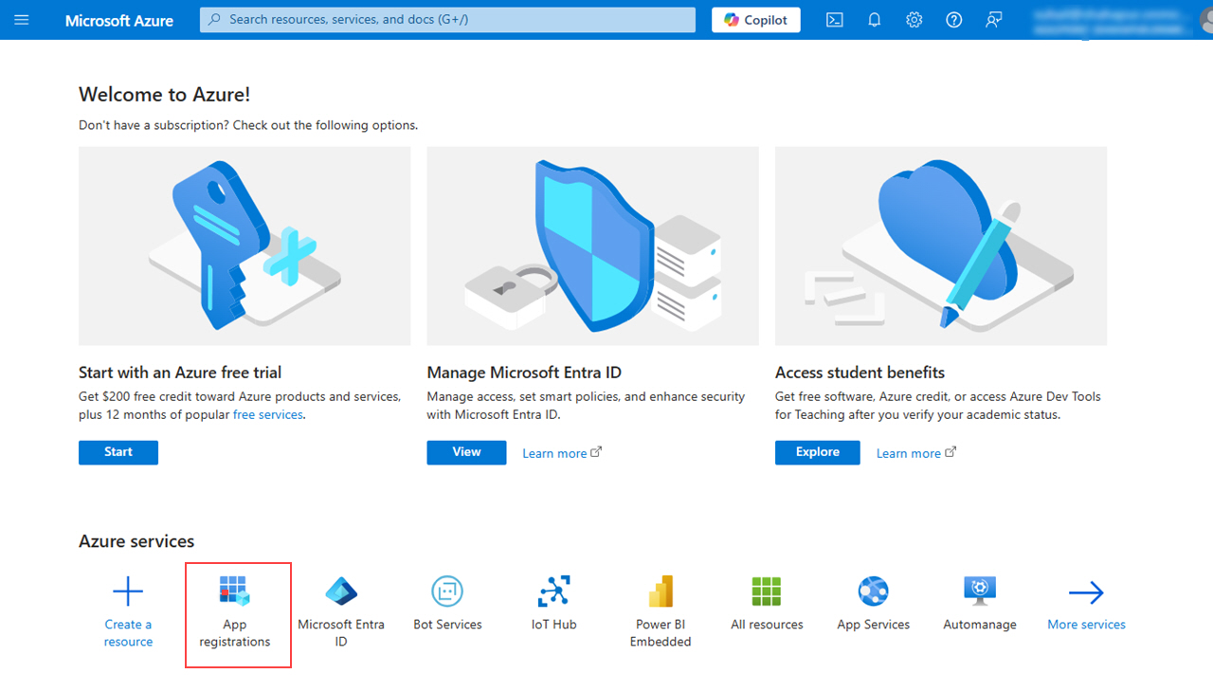Open Learn more link beside View button
The width and height of the screenshot is (1213, 692).
[x=562, y=453]
